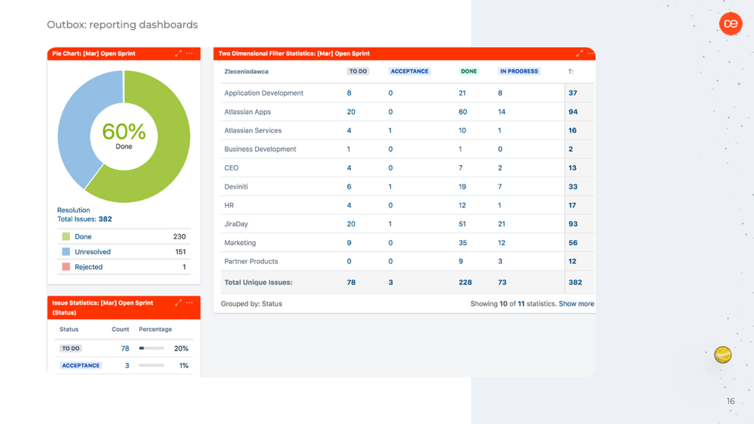Click the blue Unresolved color swatch
The image size is (754, 424).
pos(66,251)
